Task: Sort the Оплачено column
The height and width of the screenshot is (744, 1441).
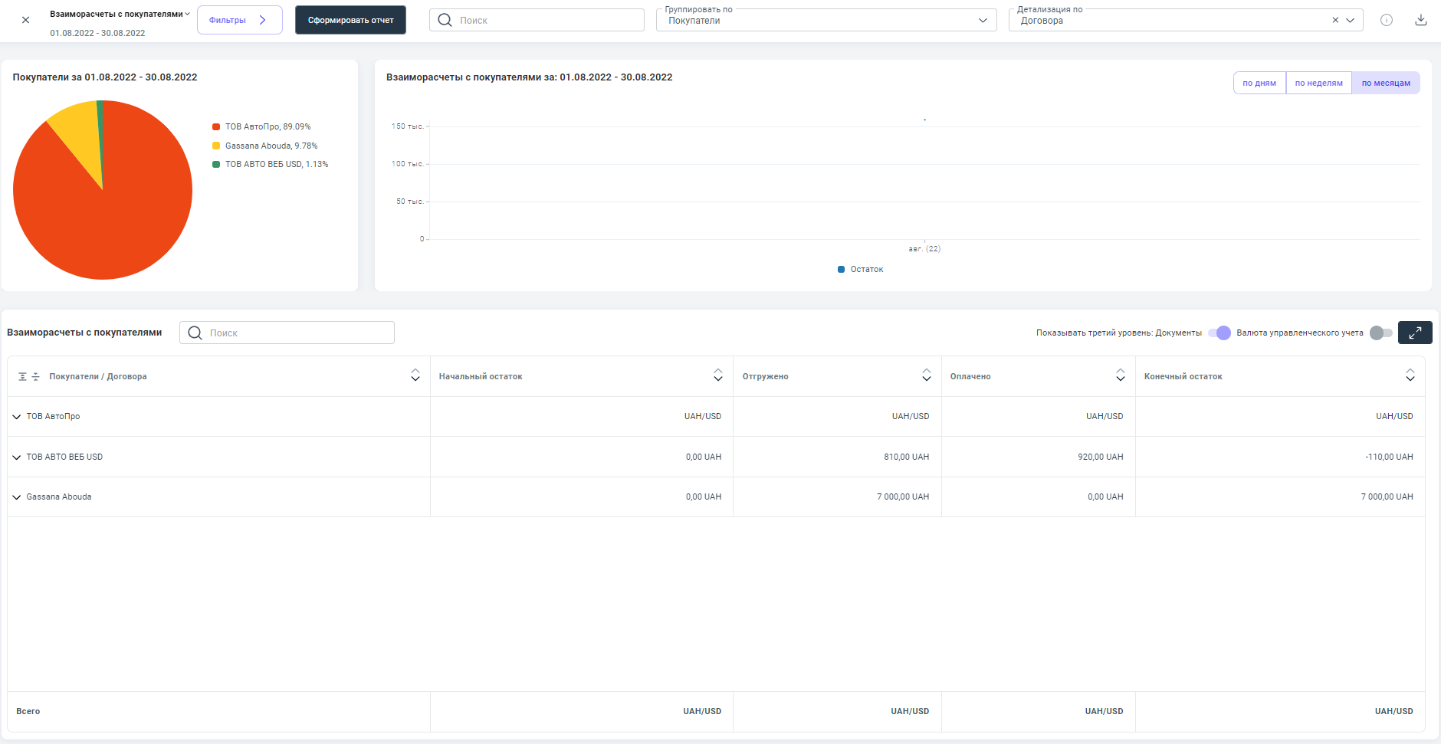Action: pyautogui.click(x=1120, y=375)
